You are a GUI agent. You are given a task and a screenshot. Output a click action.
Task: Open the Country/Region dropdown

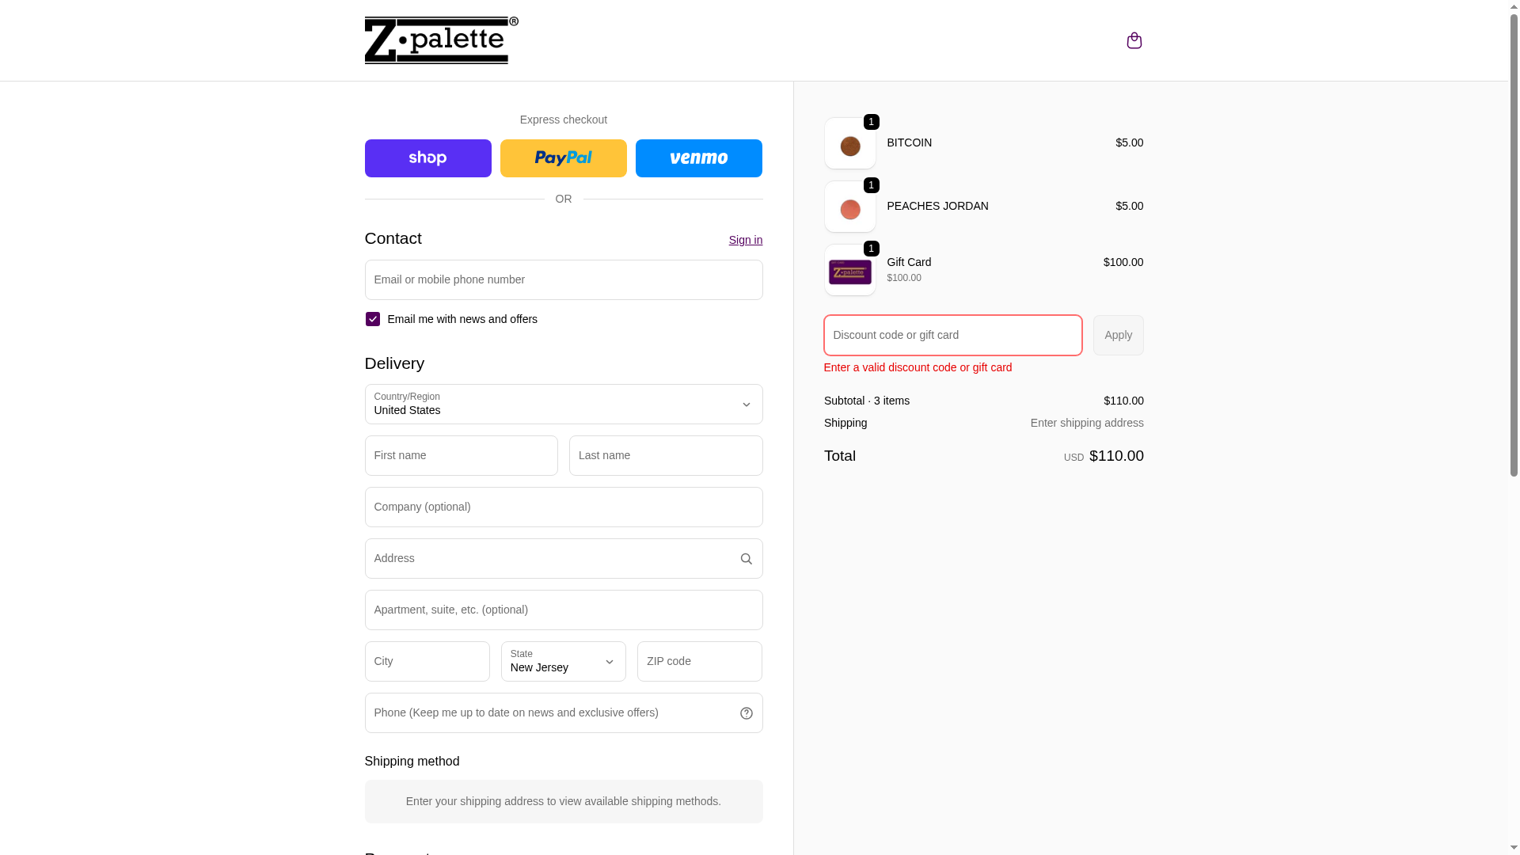tap(563, 405)
